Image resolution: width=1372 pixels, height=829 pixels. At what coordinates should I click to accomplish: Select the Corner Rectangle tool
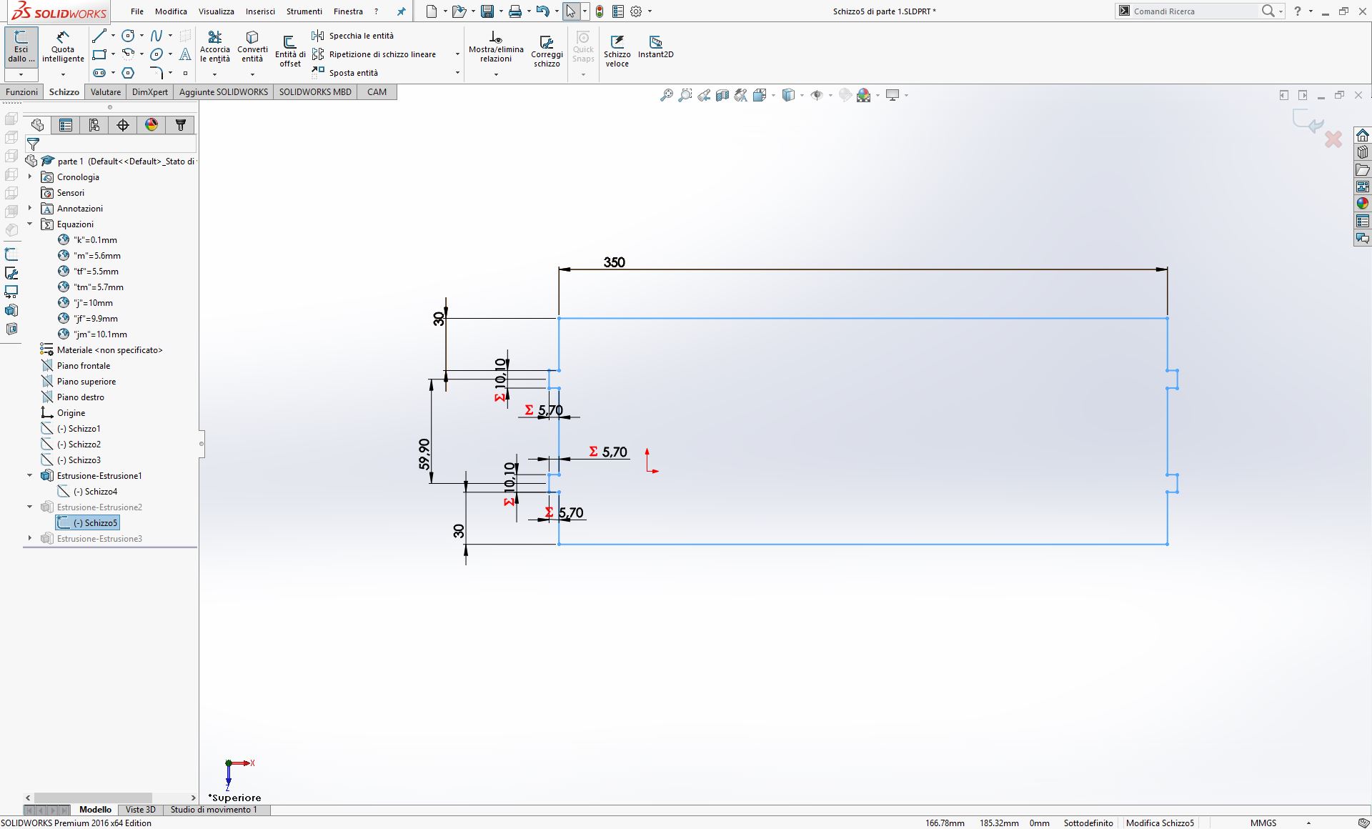tap(99, 54)
